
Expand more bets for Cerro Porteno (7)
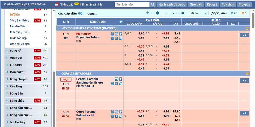click(x=244, y=113)
